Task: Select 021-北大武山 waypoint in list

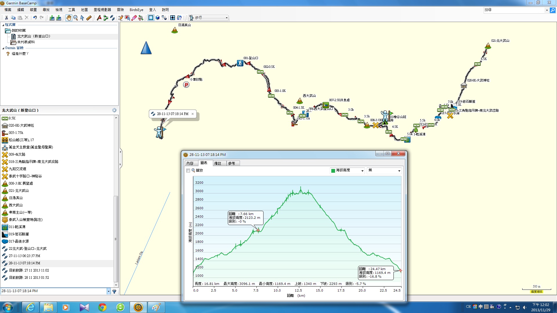Action: click(x=19, y=191)
